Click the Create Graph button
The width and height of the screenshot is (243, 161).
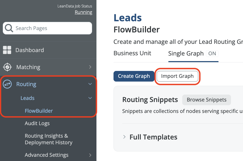(134, 76)
